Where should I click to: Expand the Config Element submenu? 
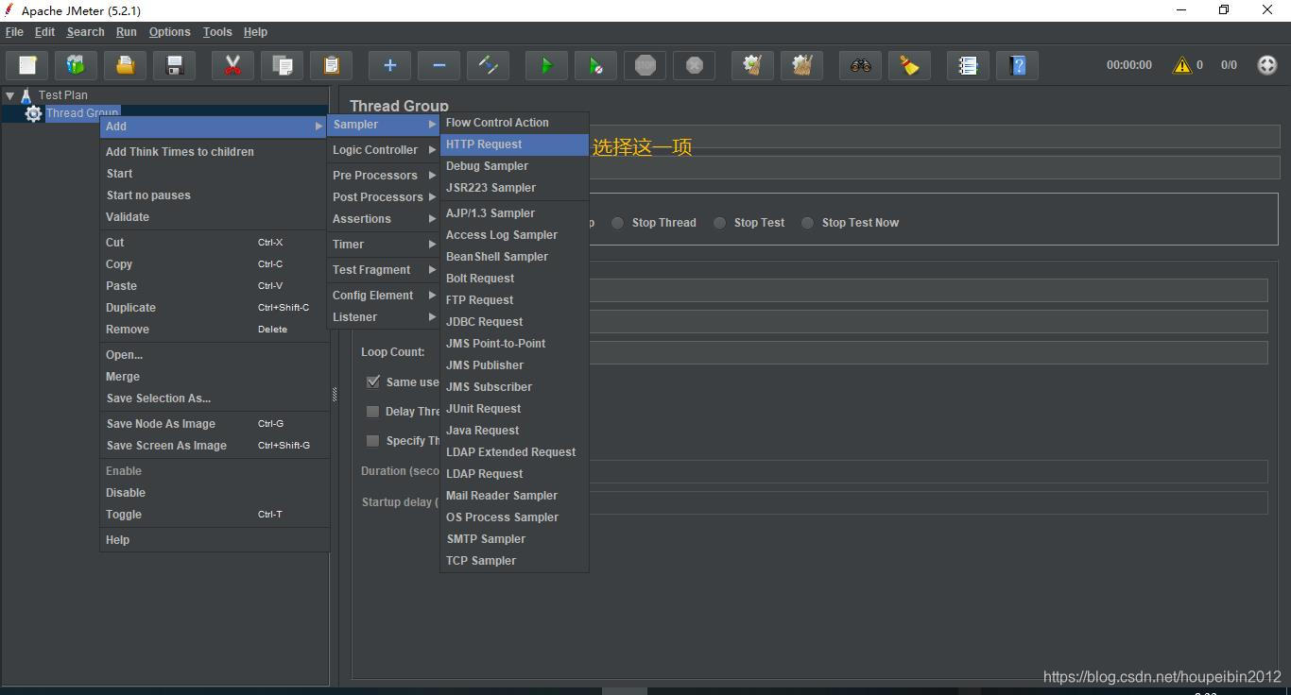[x=384, y=296]
